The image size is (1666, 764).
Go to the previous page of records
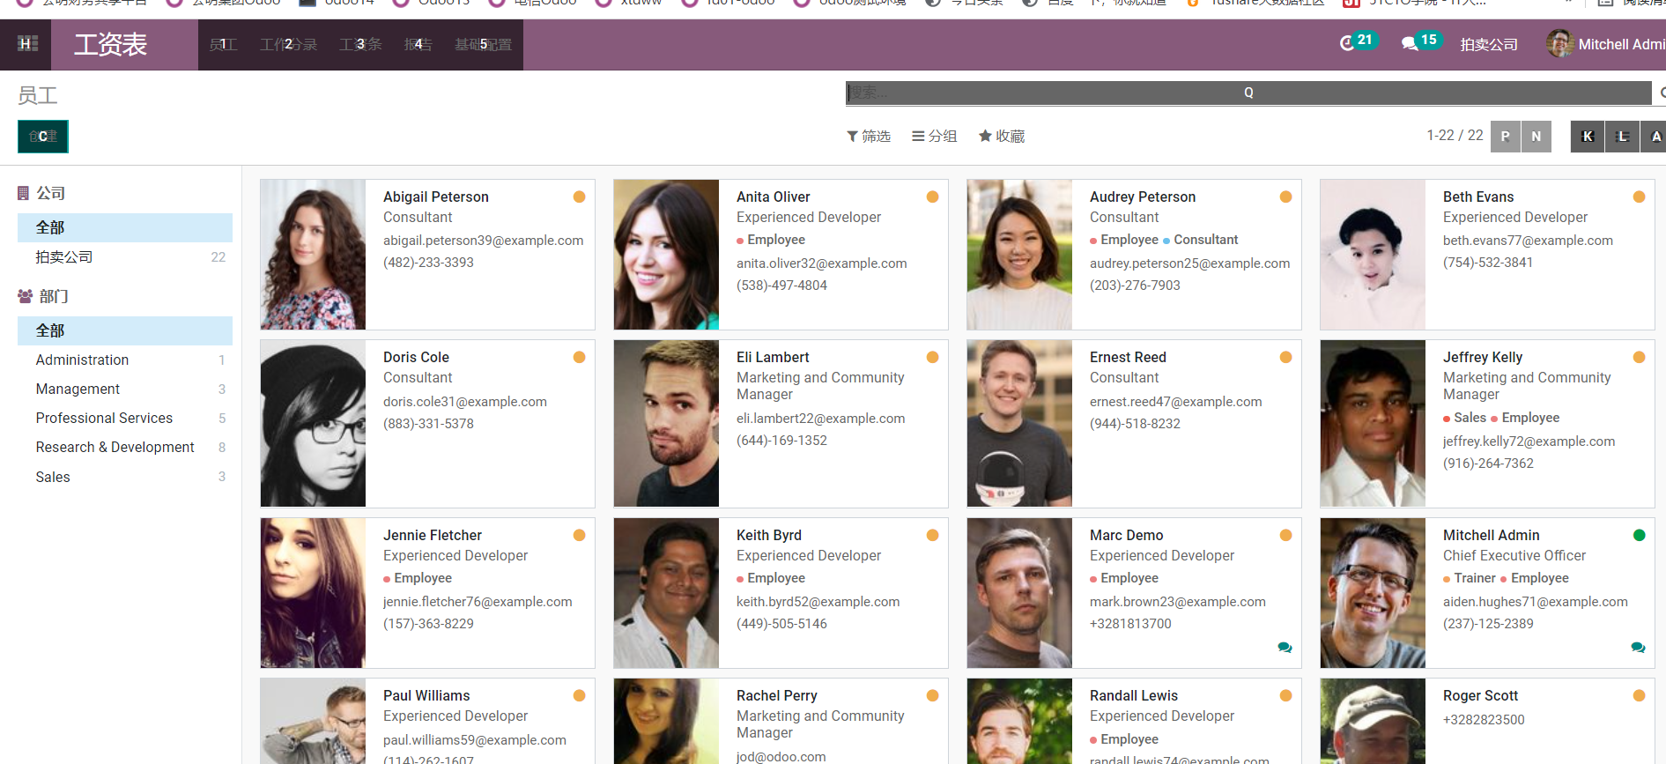(x=1506, y=137)
